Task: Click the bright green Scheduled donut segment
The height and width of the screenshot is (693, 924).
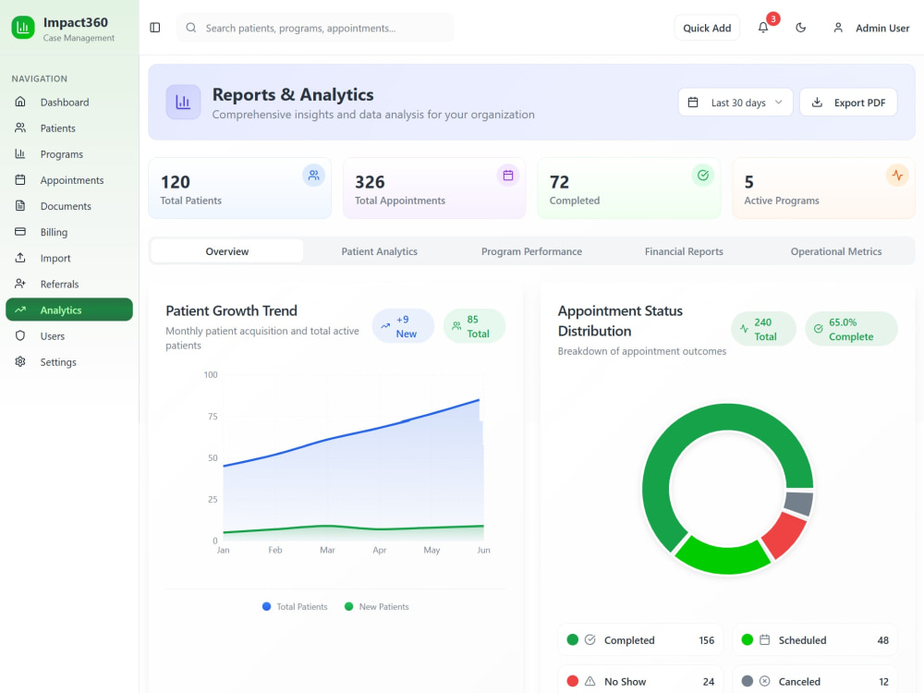Action: pos(723,557)
